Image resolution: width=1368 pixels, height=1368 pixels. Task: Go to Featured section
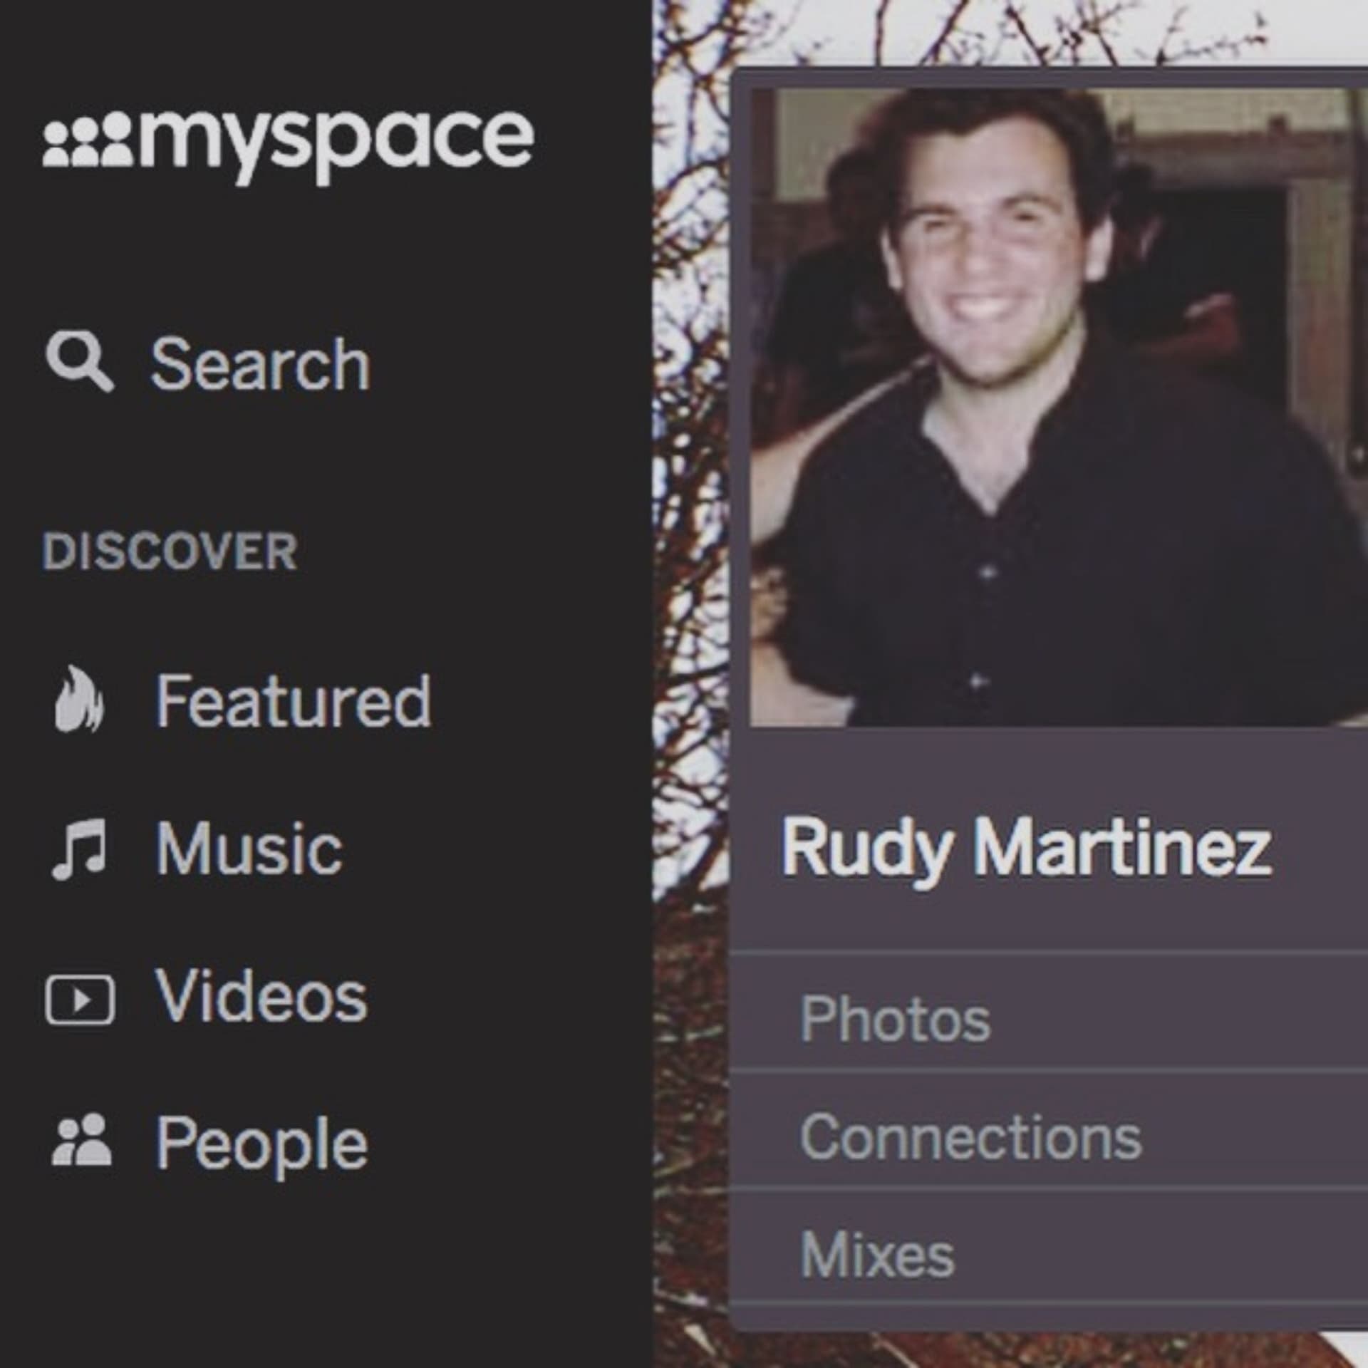(293, 701)
